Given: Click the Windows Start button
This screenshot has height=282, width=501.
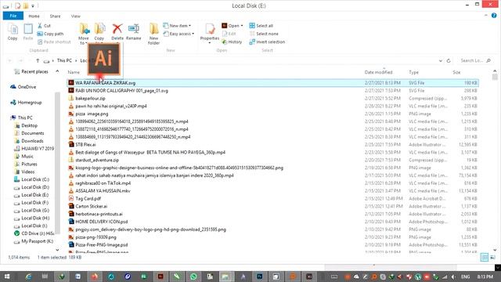Looking at the screenshot, I should (7, 277).
